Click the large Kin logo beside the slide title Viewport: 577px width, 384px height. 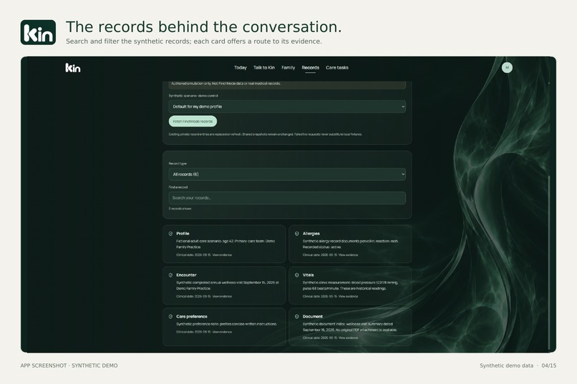coord(38,32)
